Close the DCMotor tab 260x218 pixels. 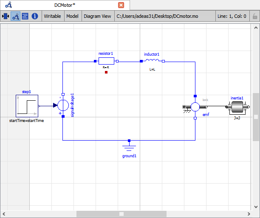[x=121, y=5]
